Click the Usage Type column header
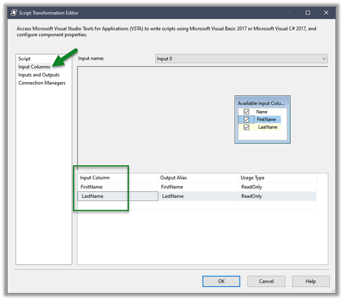 [x=277, y=178]
